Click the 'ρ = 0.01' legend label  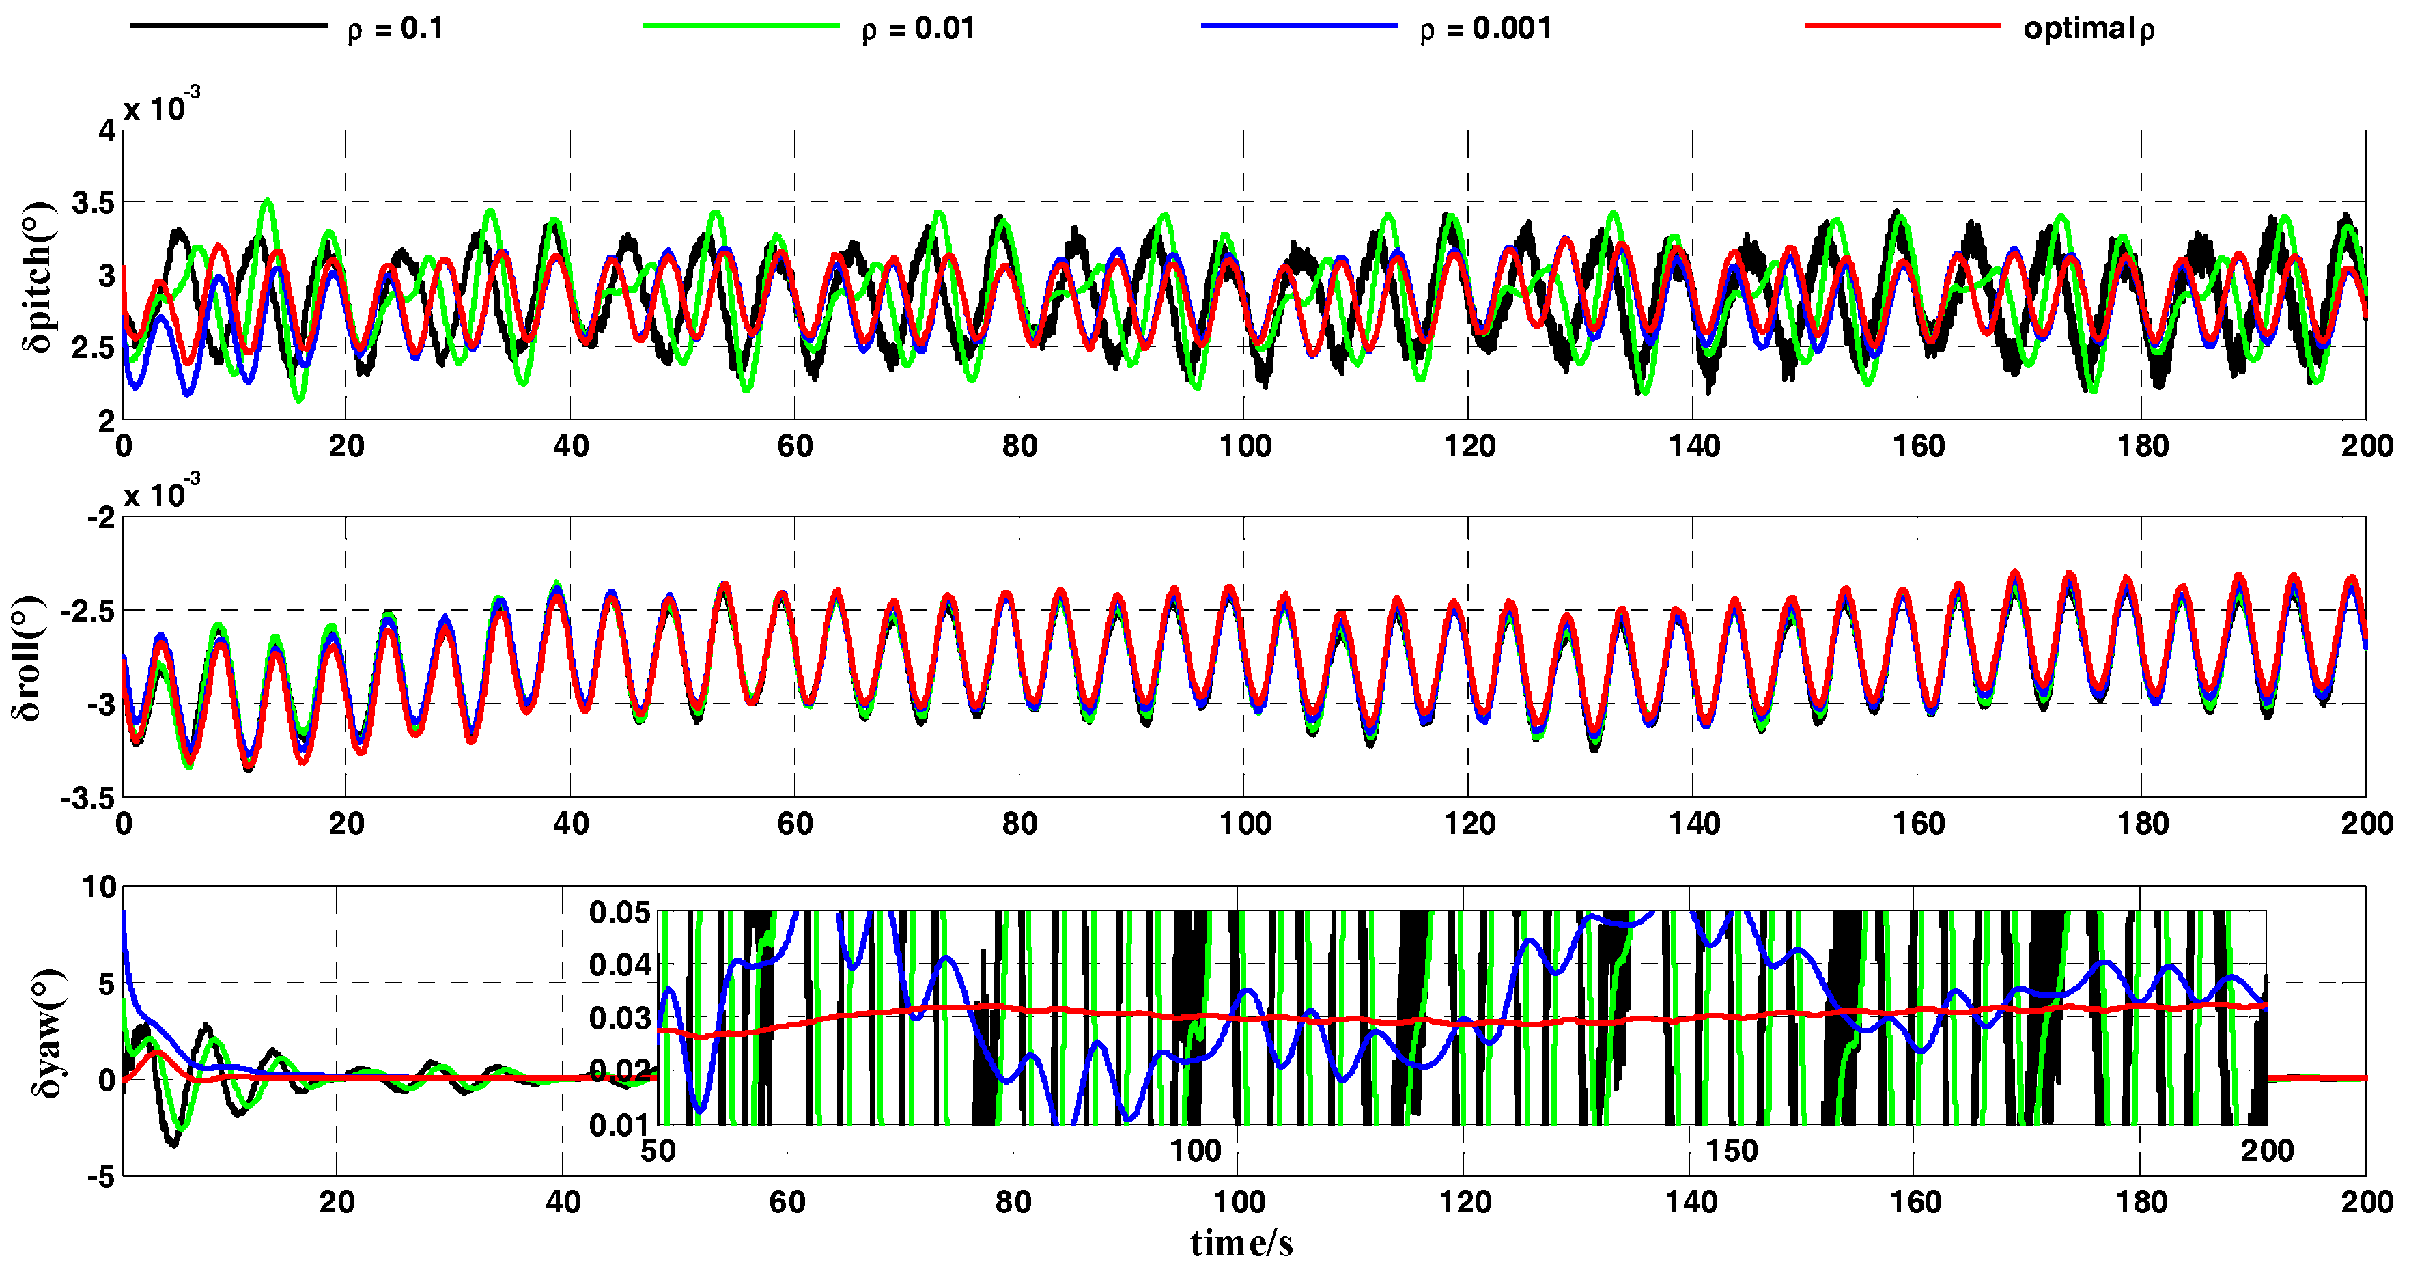coord(918,29)
